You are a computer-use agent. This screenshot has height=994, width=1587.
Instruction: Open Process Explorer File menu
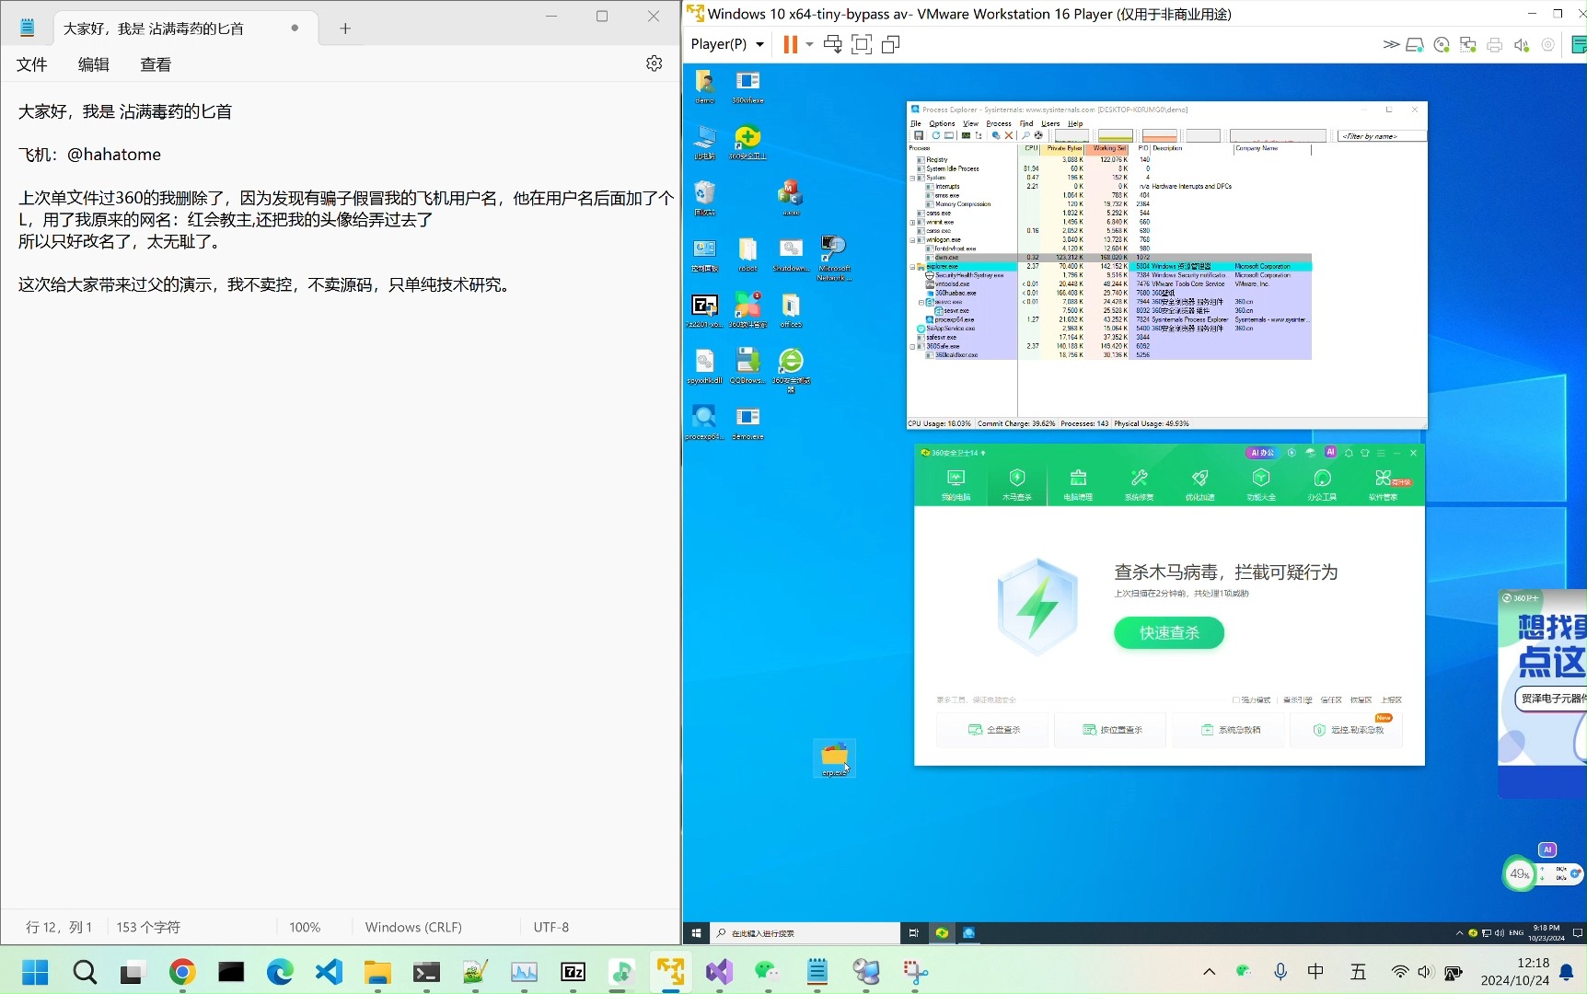click(916, 123)
